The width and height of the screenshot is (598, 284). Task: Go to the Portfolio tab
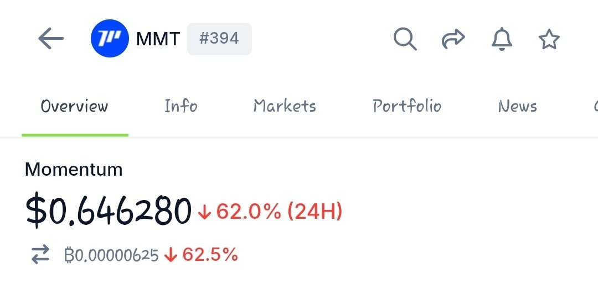(x=407, y=106)
